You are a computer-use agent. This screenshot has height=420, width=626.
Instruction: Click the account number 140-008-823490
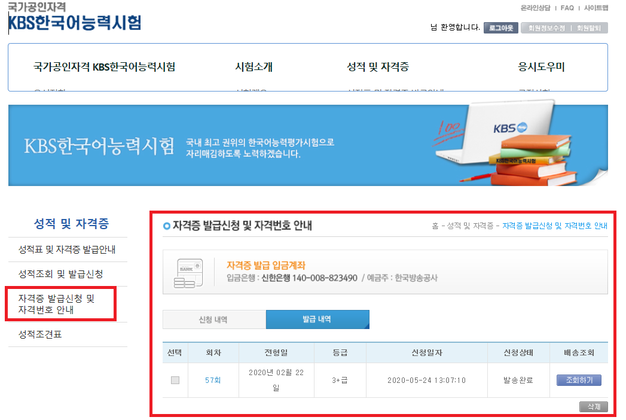325,278
